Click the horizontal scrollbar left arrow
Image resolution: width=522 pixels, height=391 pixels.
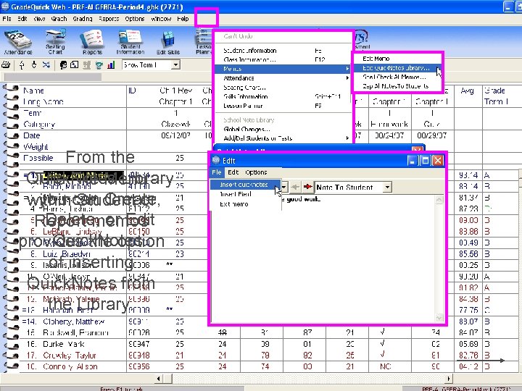(159, 379)
